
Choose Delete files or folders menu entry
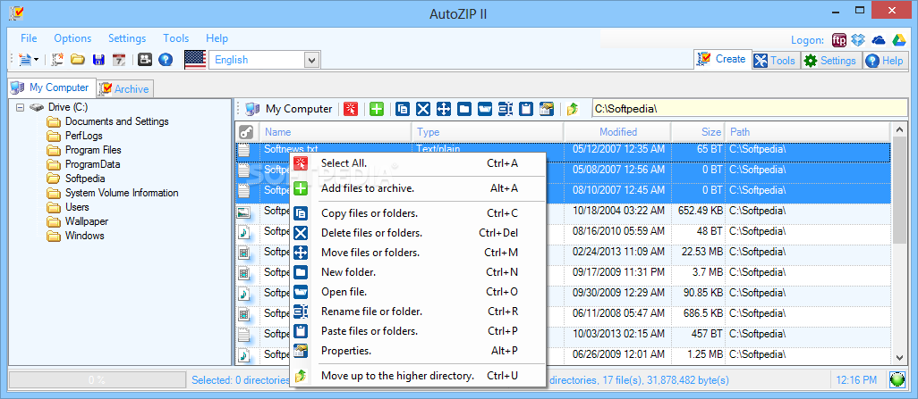point(418,233)
